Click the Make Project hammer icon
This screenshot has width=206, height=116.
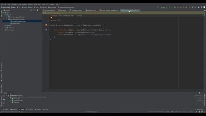point(157,7)
